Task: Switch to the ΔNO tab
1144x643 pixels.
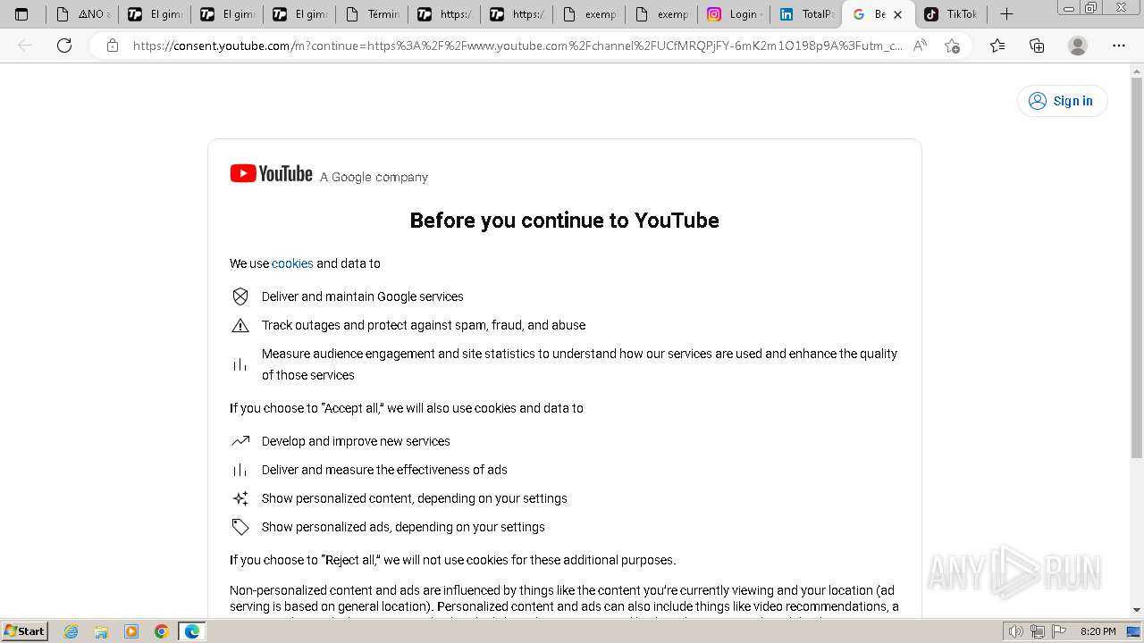Action: 82,14
